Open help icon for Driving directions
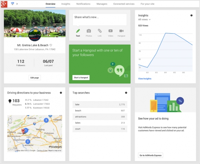 61,93
